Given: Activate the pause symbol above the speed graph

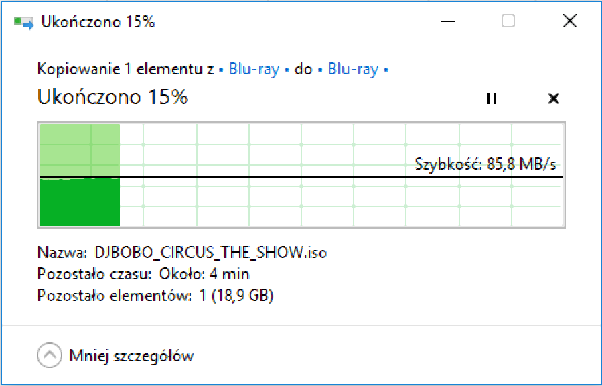Looking at the screenshot, I should tap(491, 98).
